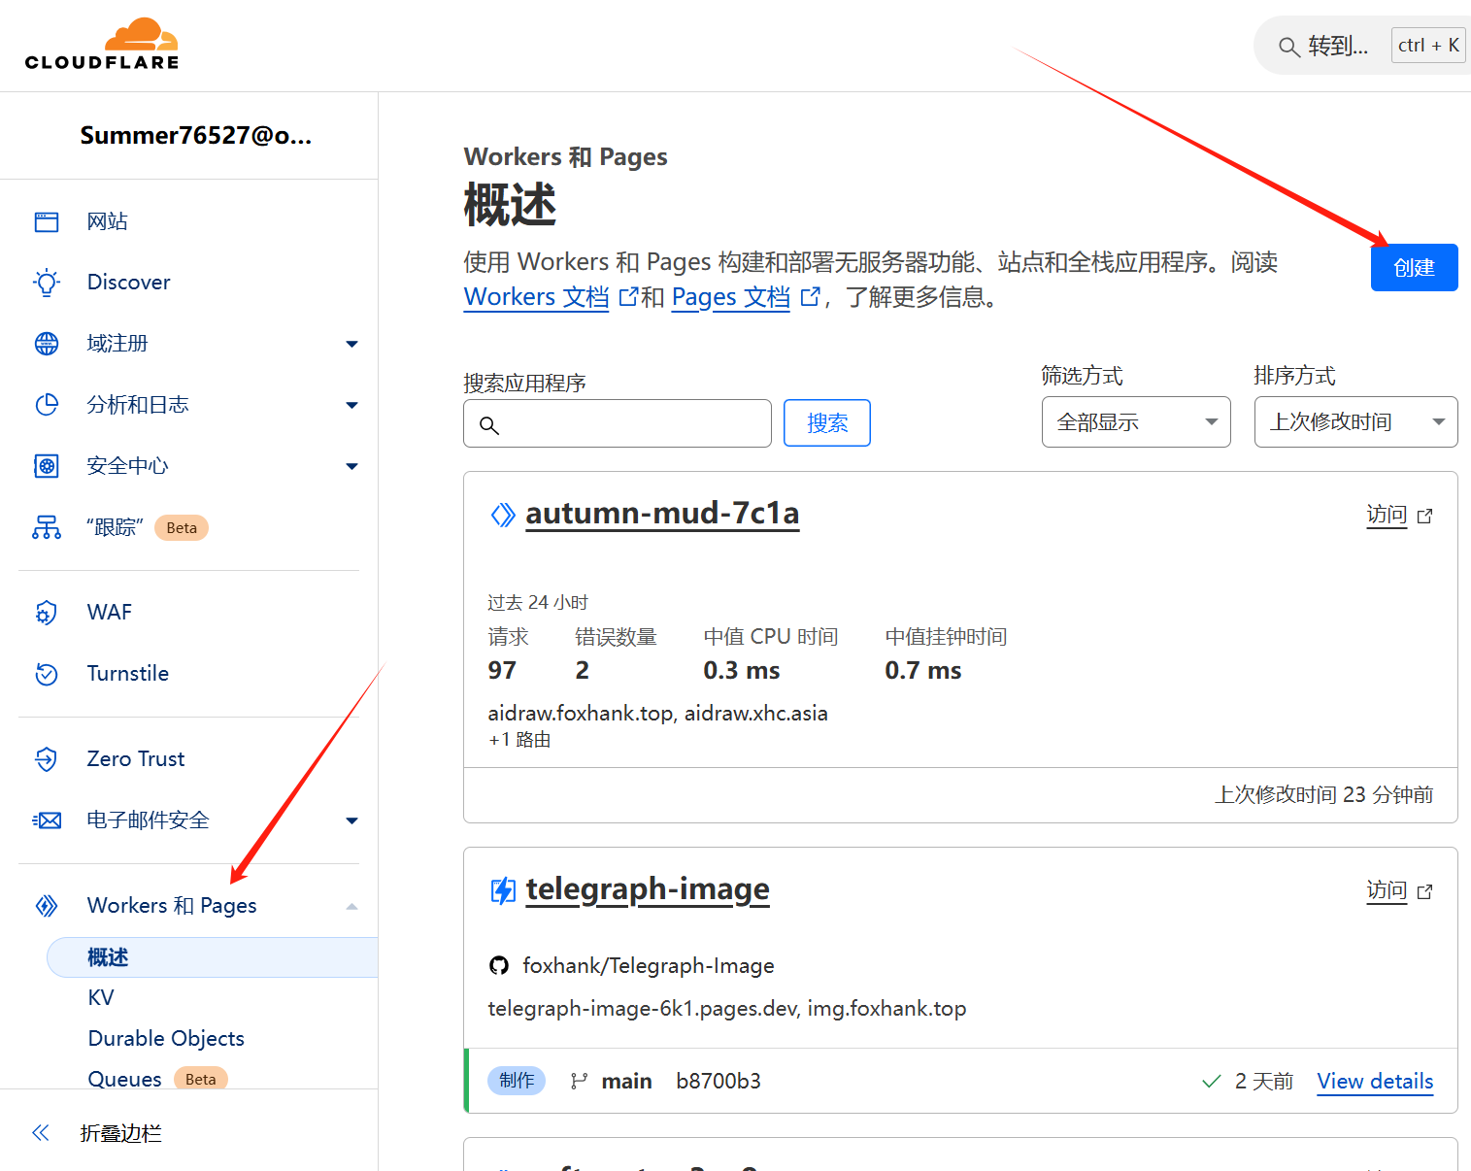Click the Beta badge next to 跟踪
The width and height of the screenshot is (1471, 1171).
182,527
